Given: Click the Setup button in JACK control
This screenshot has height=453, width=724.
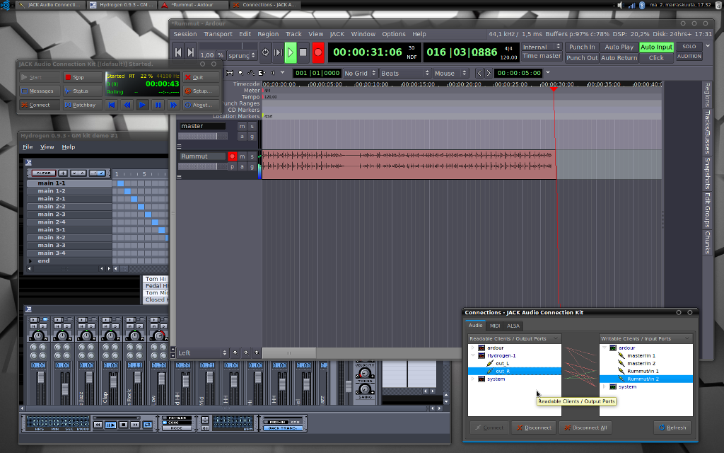Looking at the screenshot, I should pyautogui.click(x=202, y=91).
